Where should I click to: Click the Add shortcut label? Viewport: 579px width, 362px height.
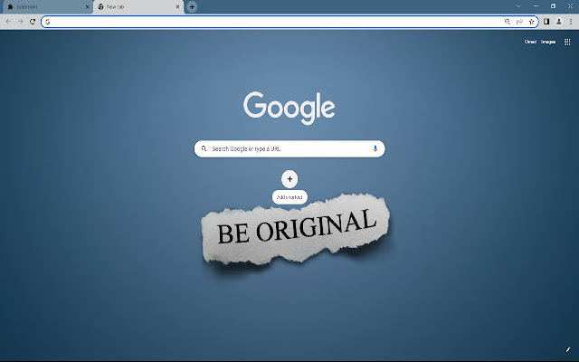click(289, 197)
